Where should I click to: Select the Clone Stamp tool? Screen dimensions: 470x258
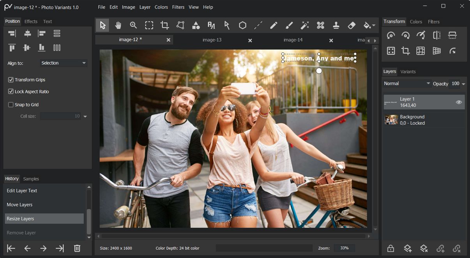coord(336,25)
